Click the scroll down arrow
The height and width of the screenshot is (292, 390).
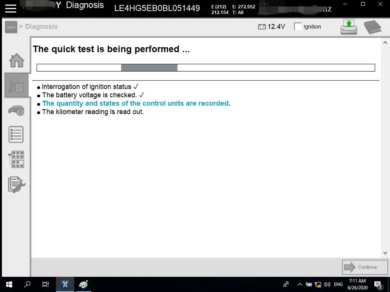tap(385, 253)
